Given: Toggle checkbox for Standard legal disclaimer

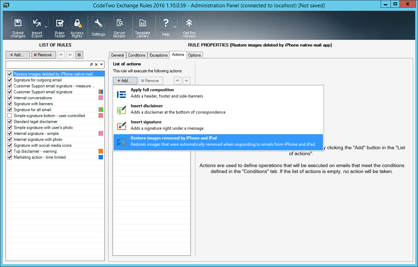Looking at the screenshot, I should pyautogui.click(x=9, y=122).
